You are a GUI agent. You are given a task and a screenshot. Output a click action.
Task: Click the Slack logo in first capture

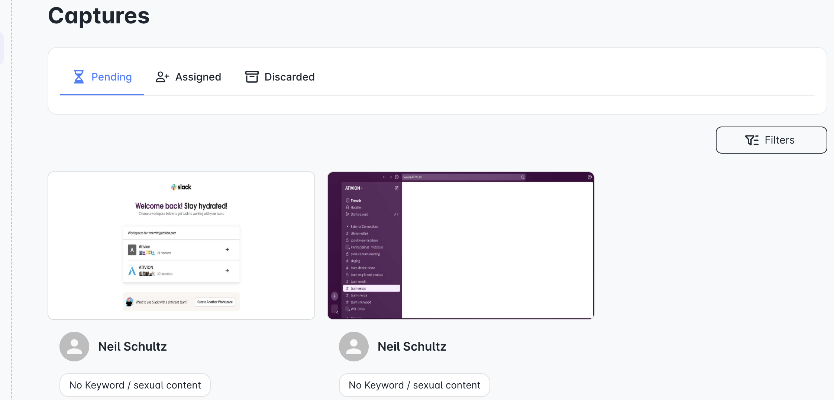pos(181,187)
